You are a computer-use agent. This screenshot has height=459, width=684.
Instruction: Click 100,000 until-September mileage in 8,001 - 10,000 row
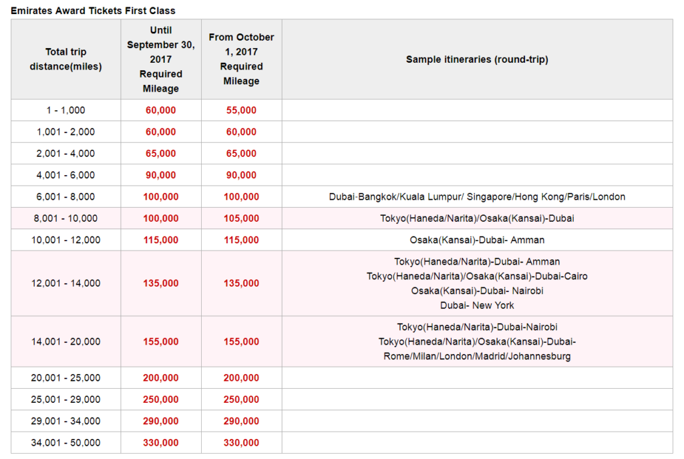pyautogui.click(x=161, y=218)
